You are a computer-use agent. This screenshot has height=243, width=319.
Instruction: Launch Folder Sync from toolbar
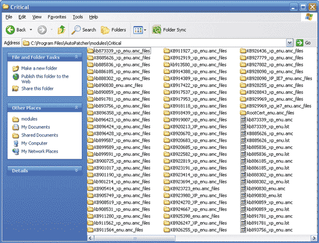click(169, 30)
